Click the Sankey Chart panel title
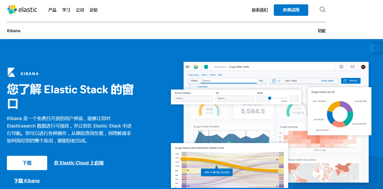This screenshot has width=383, height=189. (x=200, y=148)
